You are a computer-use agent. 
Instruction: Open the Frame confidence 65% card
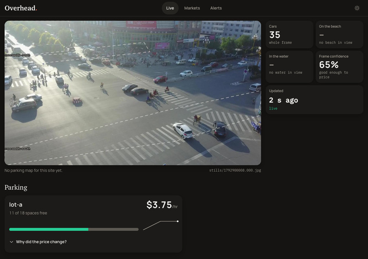tap(339, 67)
